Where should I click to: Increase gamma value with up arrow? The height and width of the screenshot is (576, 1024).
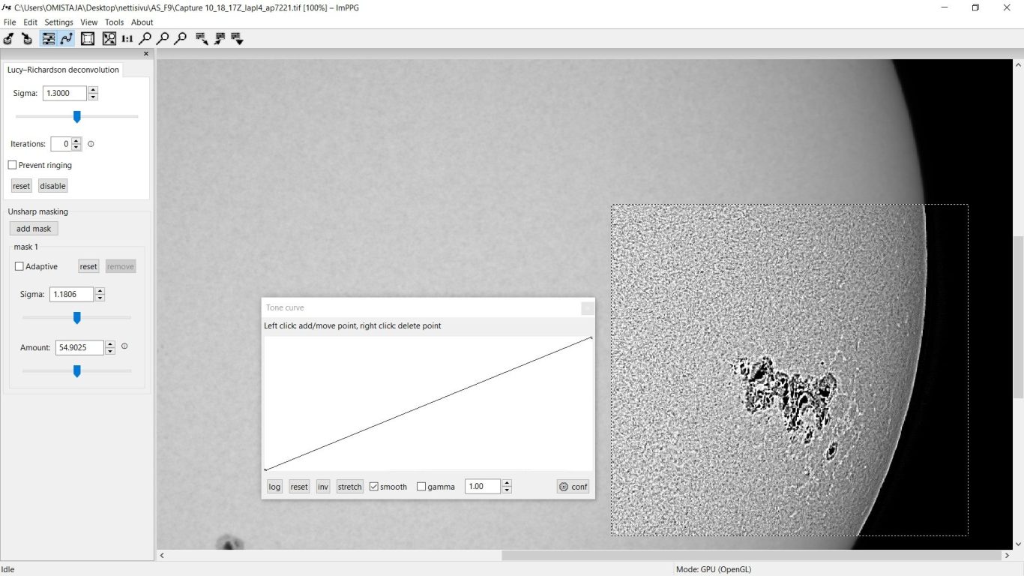(507, 483)
